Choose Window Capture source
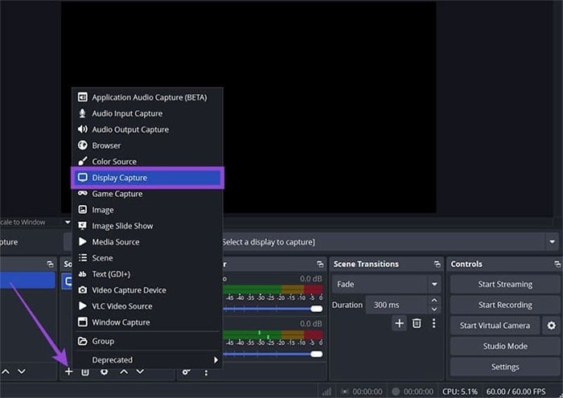Viewport: 563px width, 398px height. [121, 322]
